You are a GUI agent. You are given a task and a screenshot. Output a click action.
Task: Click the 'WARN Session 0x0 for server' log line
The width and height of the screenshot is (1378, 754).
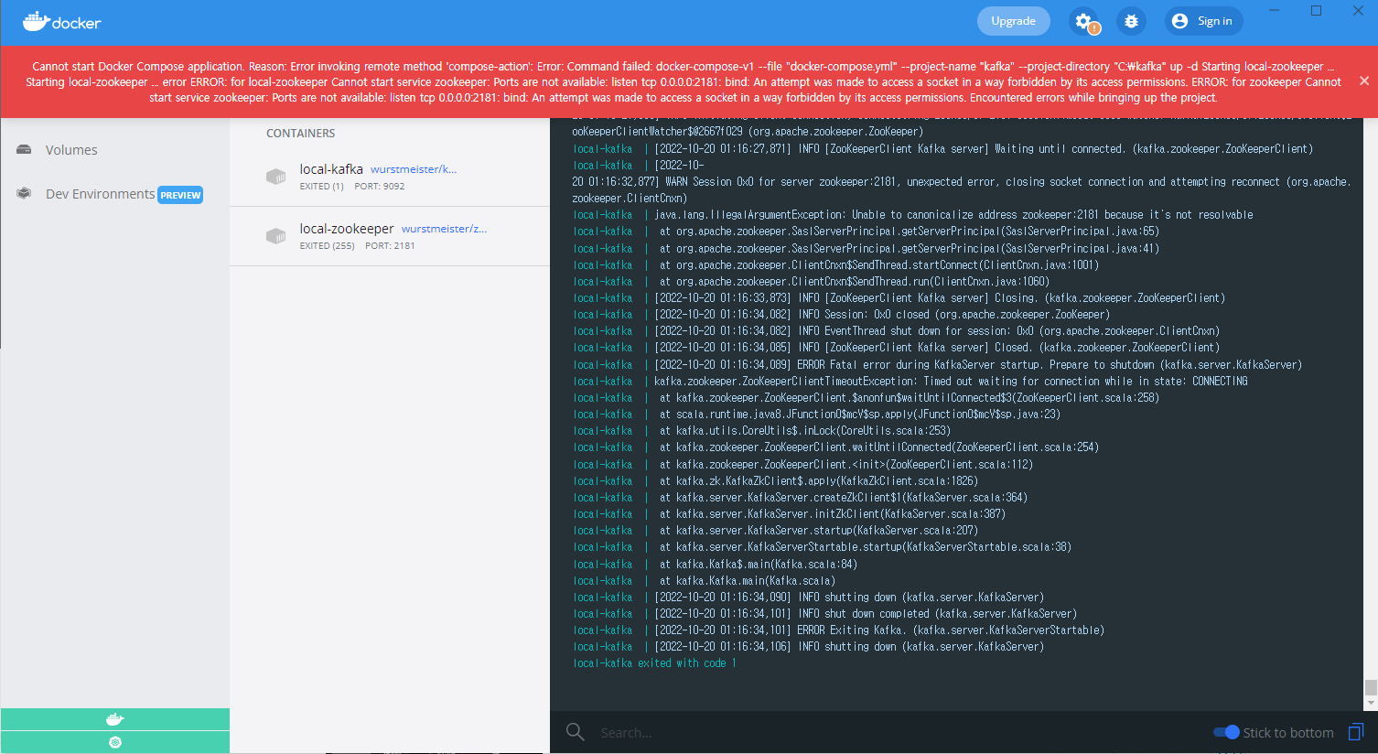click(x=961, y=182)
